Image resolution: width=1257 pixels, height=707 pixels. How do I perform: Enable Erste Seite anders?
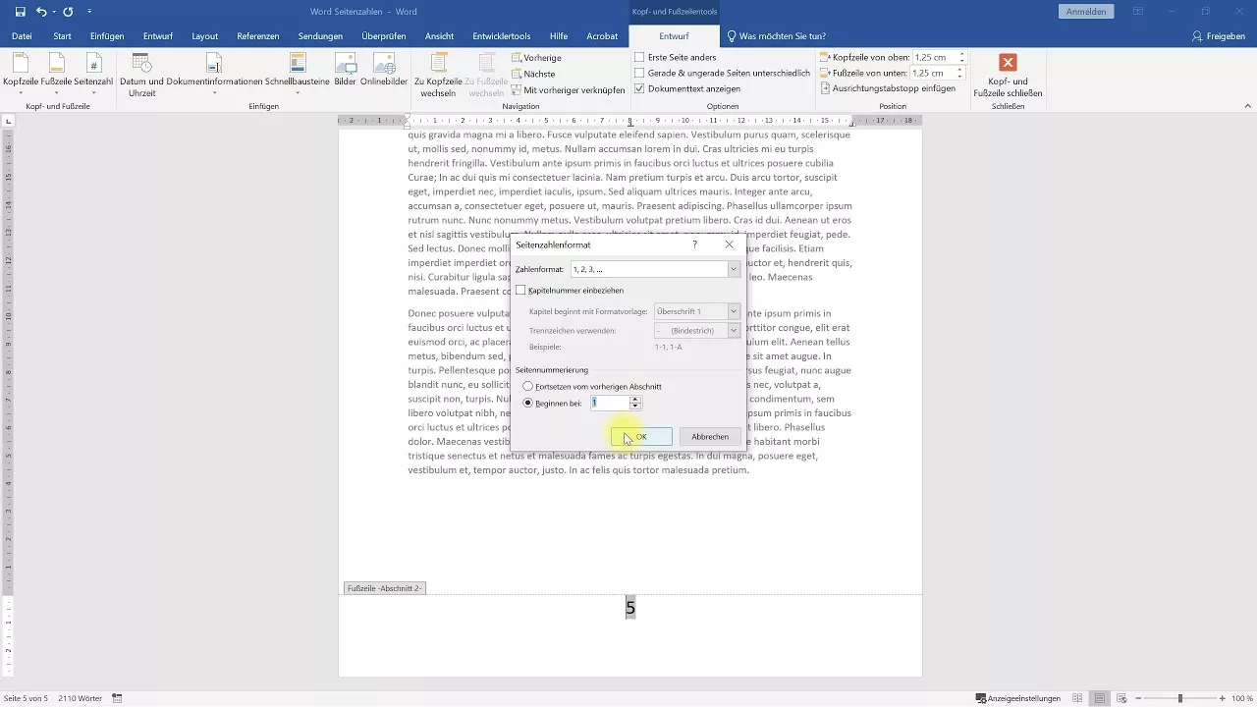(x=639, y=58)
